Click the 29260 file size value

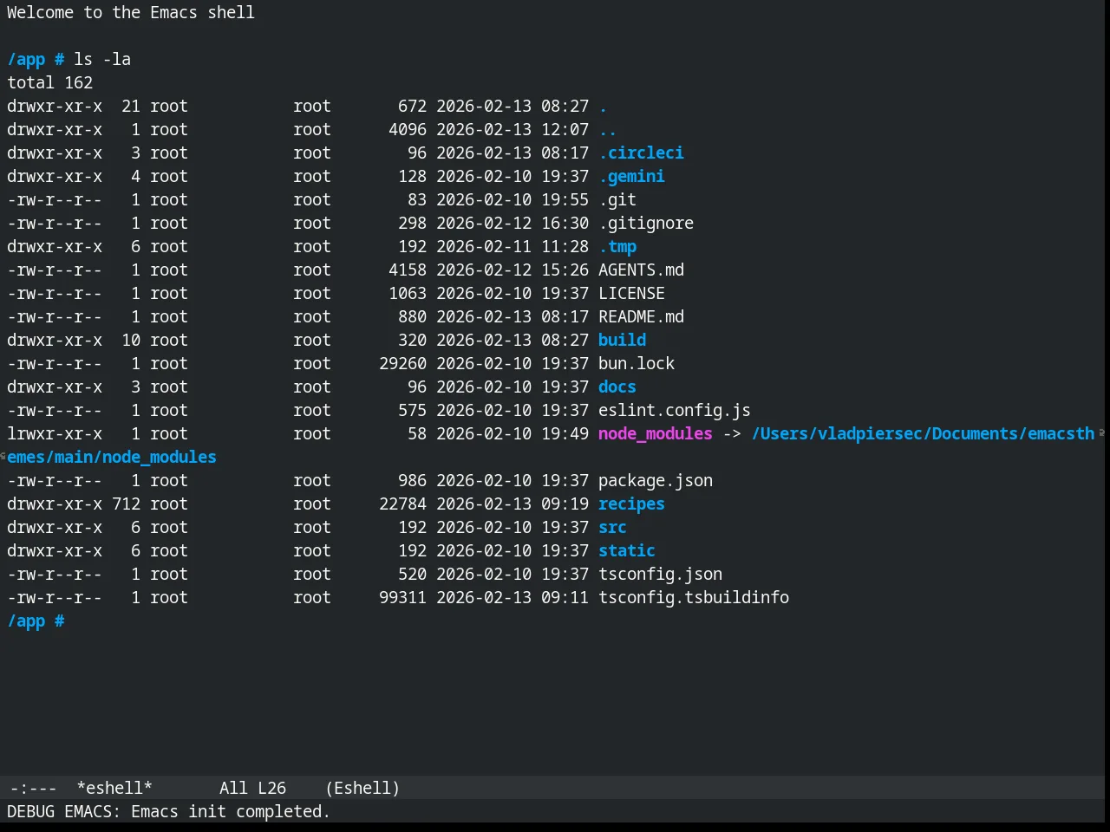[x=402, y=363]
